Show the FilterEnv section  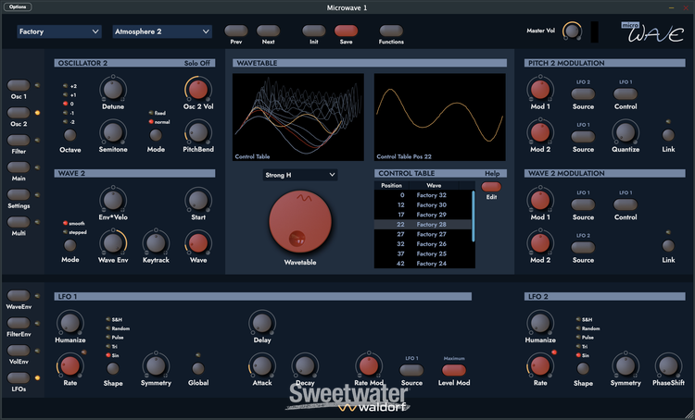click(x=19, y=323)
